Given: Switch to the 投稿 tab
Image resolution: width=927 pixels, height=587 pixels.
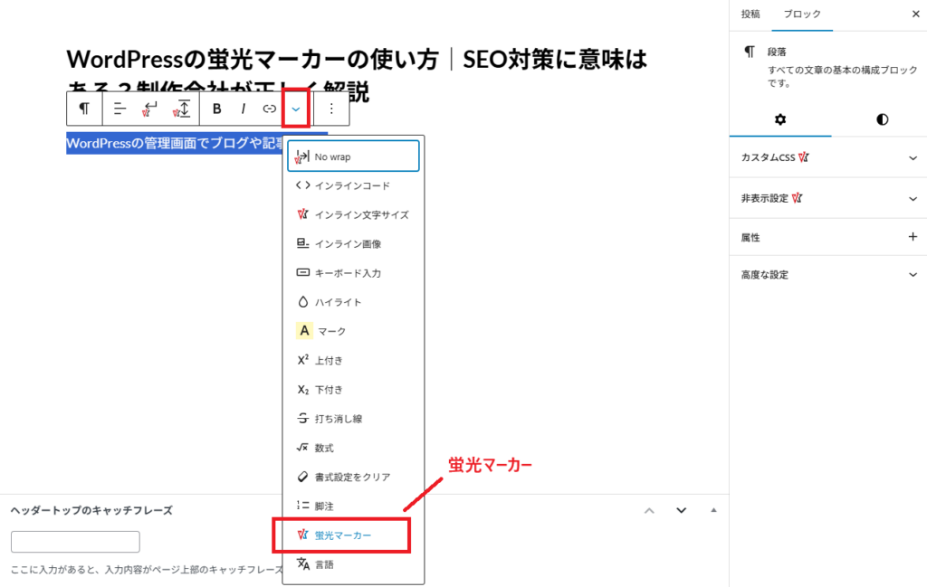Looking at the screenshot, I should pos(750,14).
